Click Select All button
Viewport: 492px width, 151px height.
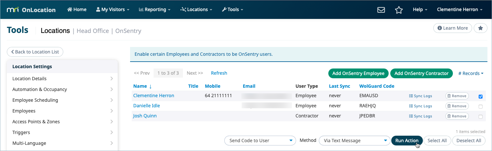(437, 141)
